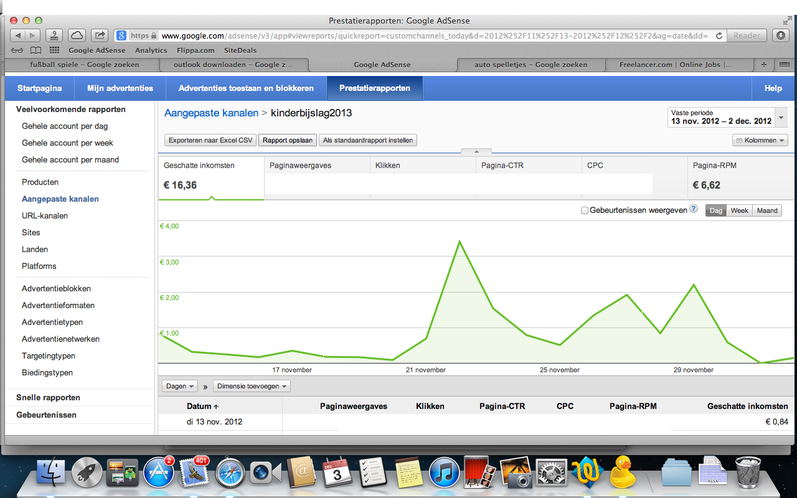Launch FaceTime camera icon in Dock
The image size is (797, 498).
click(x=266, y=474)
